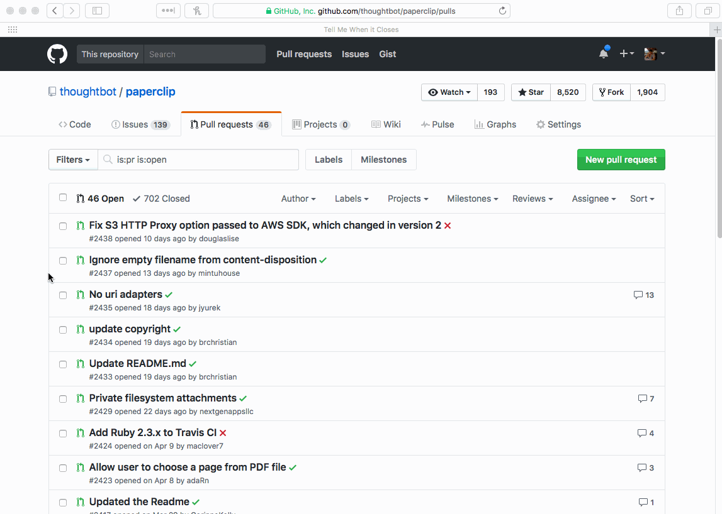This screenshot has width=722, height=514.
Task: Expand the Projects filter dropdown
Action: (408, 199)
